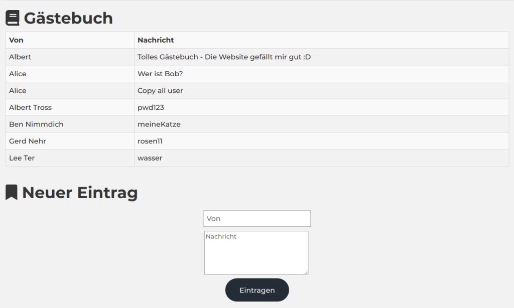Select the wasser message cell
The height and width of the screenshot is (308, 514).
pos(150,158)
